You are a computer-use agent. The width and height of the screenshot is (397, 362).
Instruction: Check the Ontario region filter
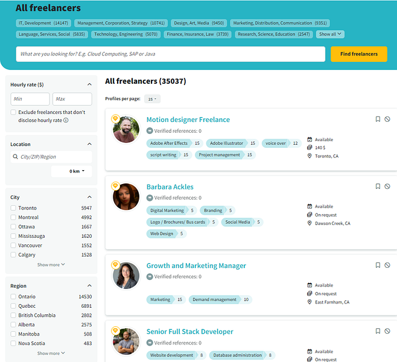coord(13,296)
